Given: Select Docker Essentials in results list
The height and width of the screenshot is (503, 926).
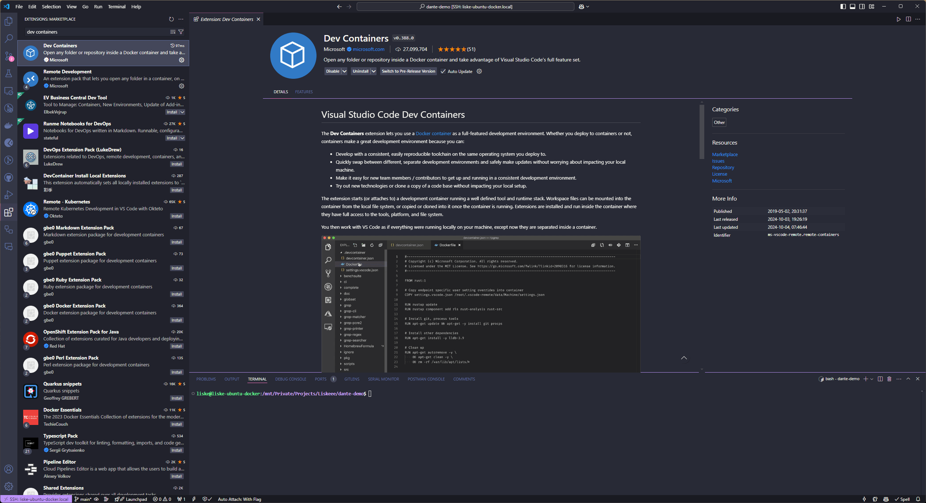Looking at the screenshot, I should tap(103, 417).
